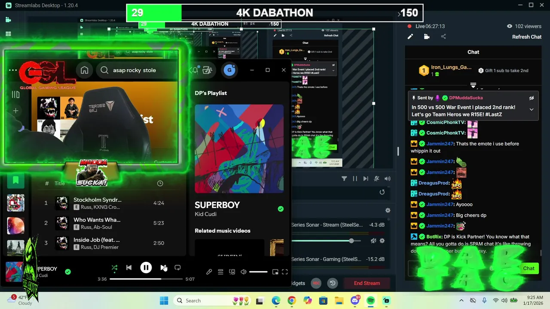Toggle replay buffer icon
Viewport: 550px width, 309px height.
click(x=333, y=283)
